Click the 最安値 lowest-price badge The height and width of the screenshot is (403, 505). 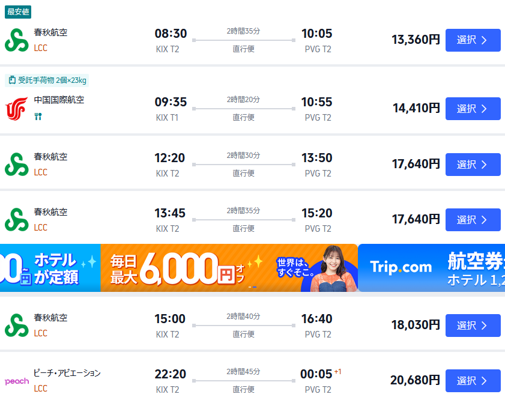(x=19, y=11)
